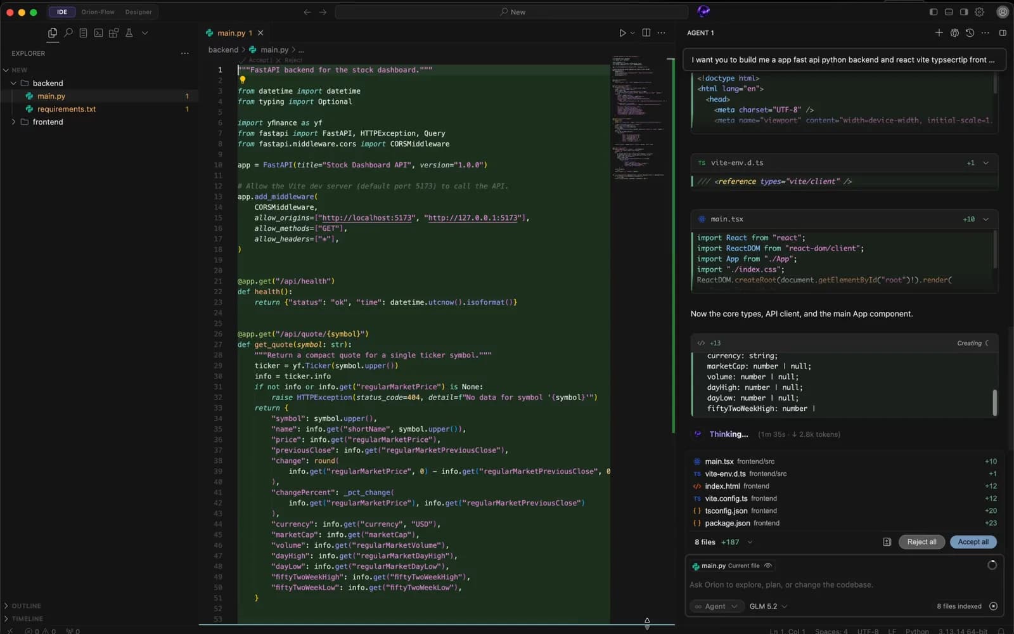Open the settings gear

click(979, 12)
